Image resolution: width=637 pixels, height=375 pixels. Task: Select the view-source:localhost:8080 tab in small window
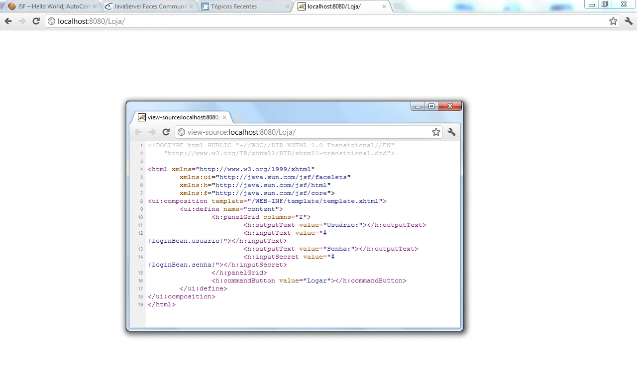[x=179, y=117]
